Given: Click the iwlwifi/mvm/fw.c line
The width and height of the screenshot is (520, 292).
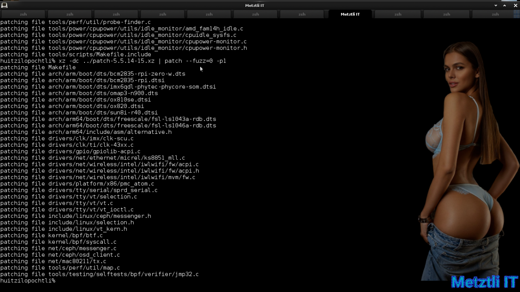Looking at the screenshot, I should [98, 178].
